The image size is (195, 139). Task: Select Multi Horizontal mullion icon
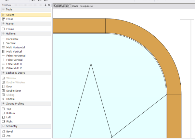point(3,47)
